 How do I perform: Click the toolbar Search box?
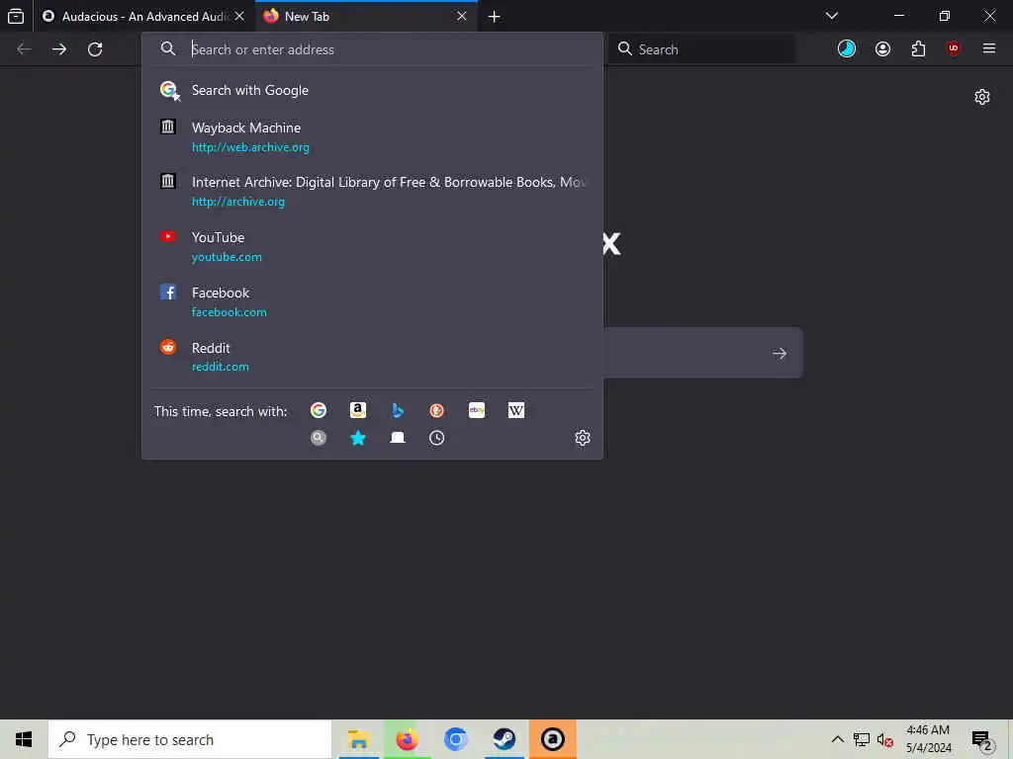click(x=701, y=49)
